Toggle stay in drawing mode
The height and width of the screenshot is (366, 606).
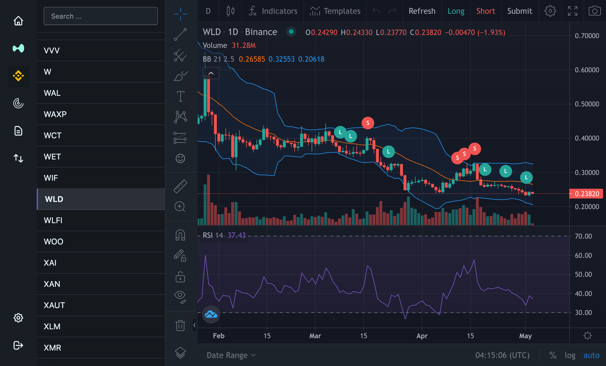[x=180, y=255]
